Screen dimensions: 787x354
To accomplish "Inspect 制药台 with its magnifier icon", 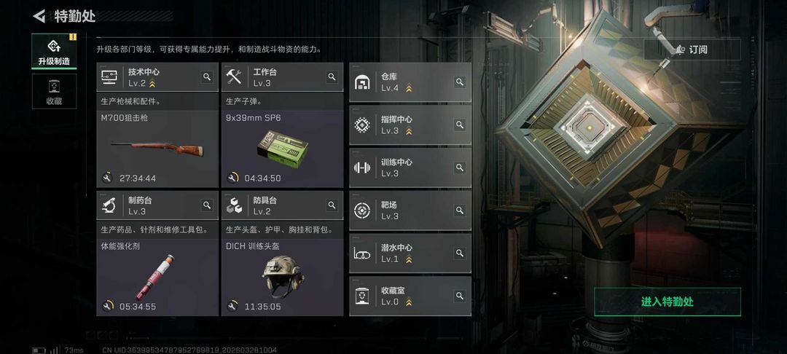I will (x=207, y=205).
